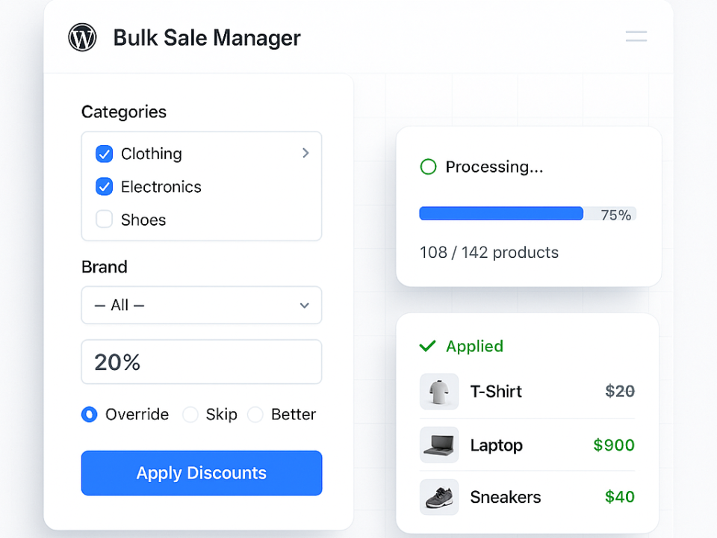Viewport: 717px width, 538px height.
Task: Click the T-Shirt product thumbnail
Action: coord(438,391)
